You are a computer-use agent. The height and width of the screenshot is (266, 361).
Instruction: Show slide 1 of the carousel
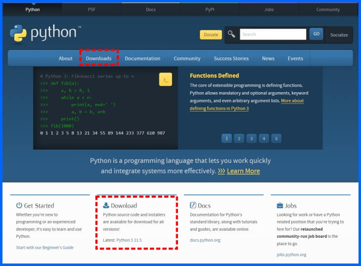point(226,138)
